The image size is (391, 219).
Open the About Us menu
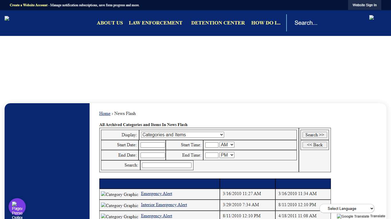pyautogui.click(x=110, y=23)
